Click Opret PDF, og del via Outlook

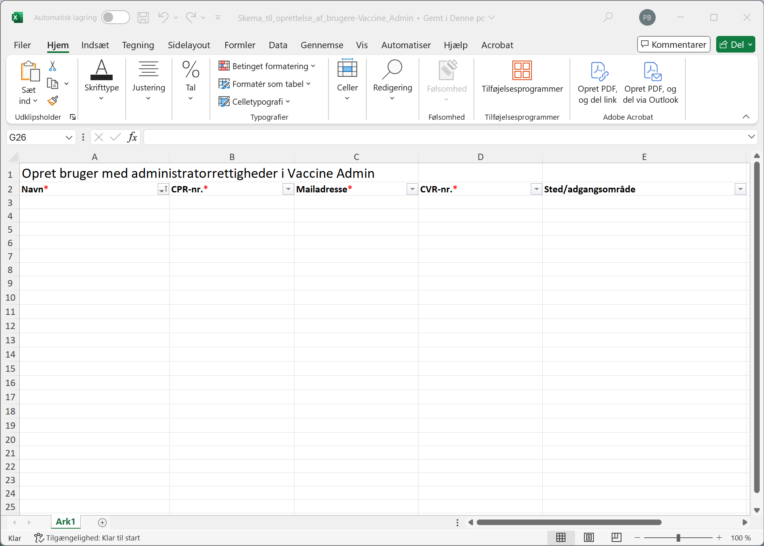tap(651, 83)
